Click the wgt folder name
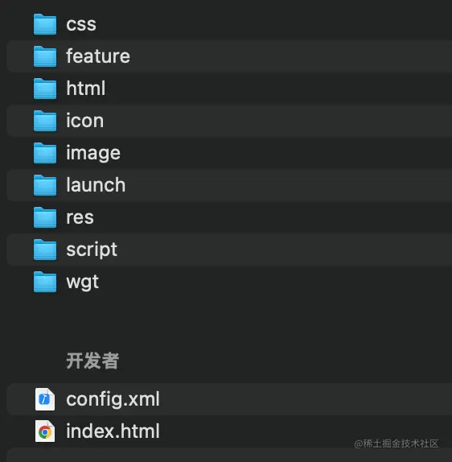Image resolution: width=452 pixels, height=462 pixels. (82, 283)
